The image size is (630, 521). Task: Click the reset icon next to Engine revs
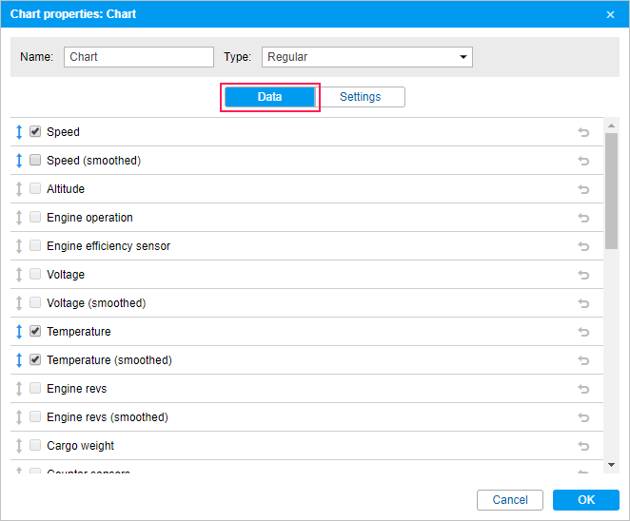583,389
